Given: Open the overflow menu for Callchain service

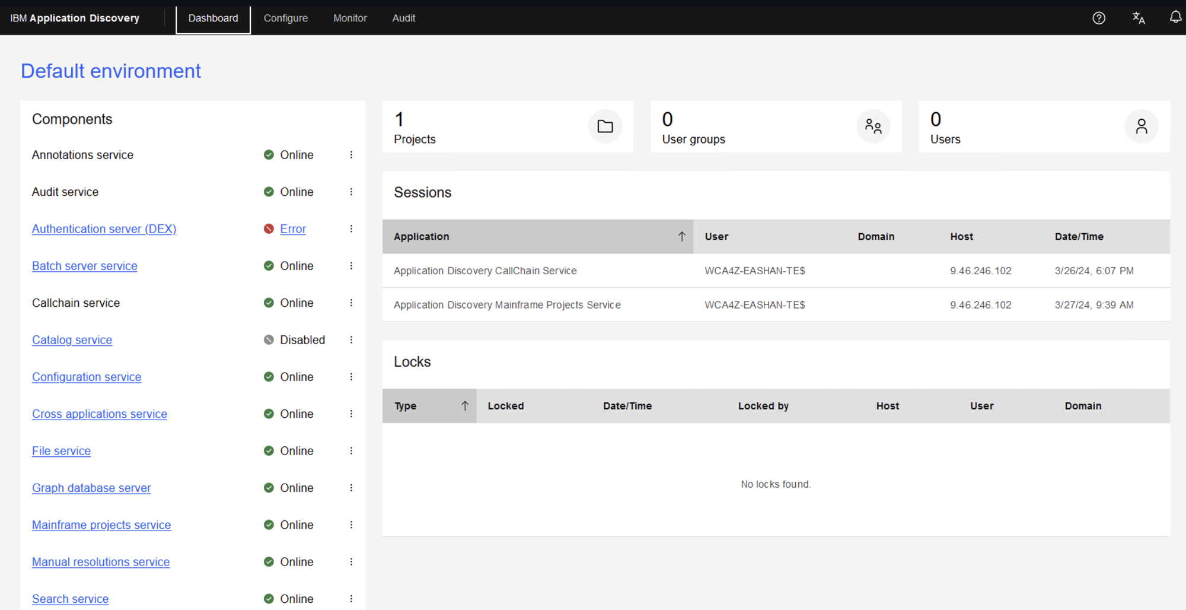Looking at the screenshot, I should (x=351, y=303).
